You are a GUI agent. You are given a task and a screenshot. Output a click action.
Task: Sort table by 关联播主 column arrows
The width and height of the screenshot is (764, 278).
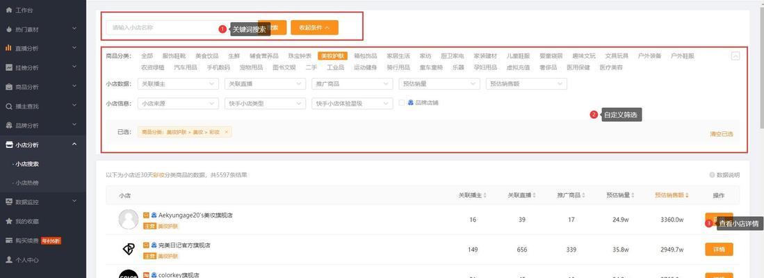click(x=485, y=195)
